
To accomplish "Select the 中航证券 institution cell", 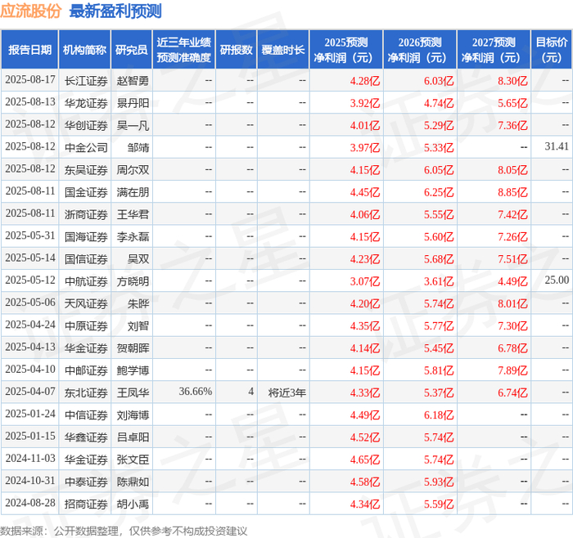I will (x=86, y=281).
